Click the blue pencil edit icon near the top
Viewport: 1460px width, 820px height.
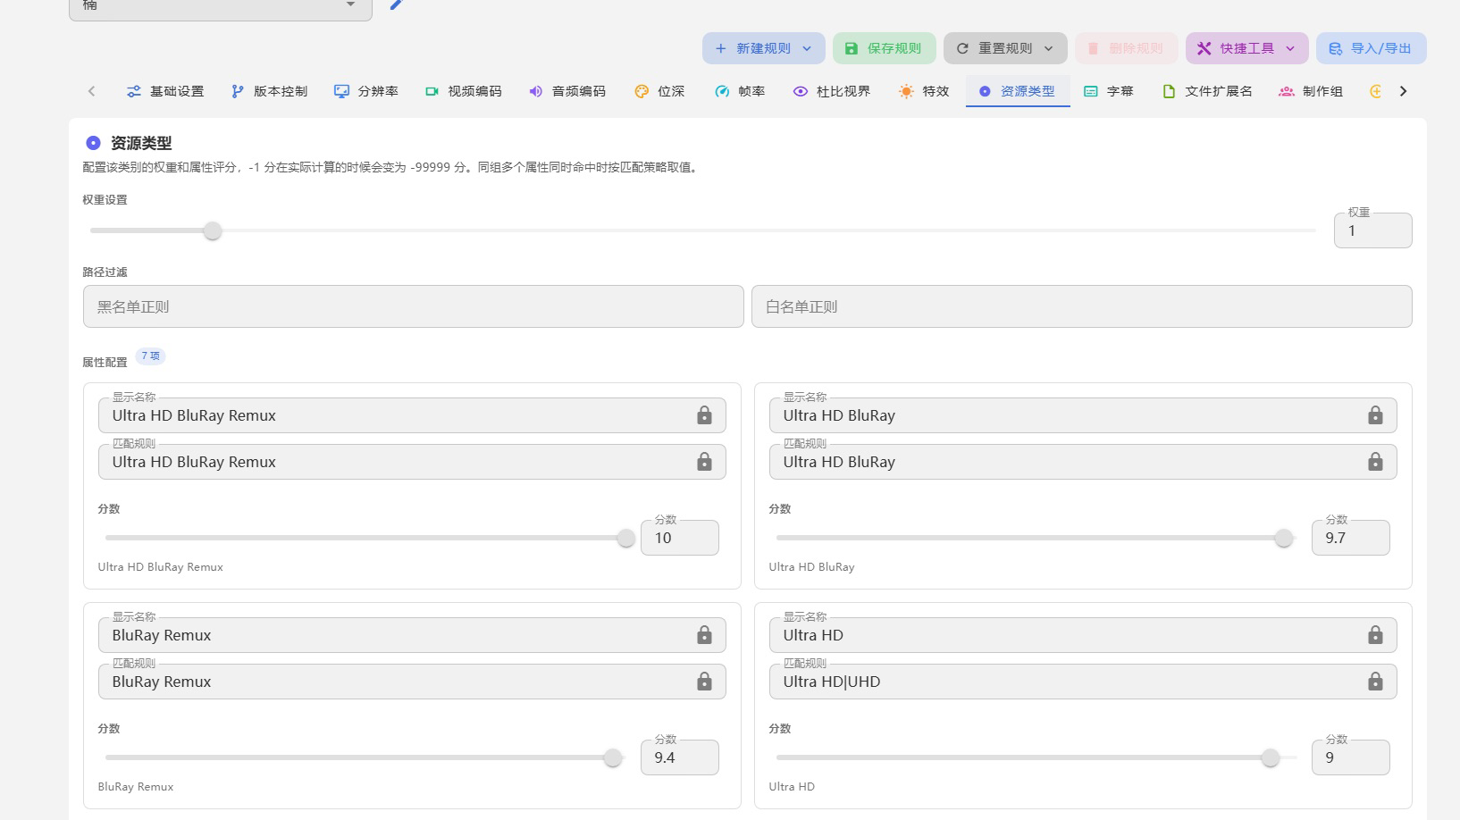pyautogui.click(x=398, y=4)
